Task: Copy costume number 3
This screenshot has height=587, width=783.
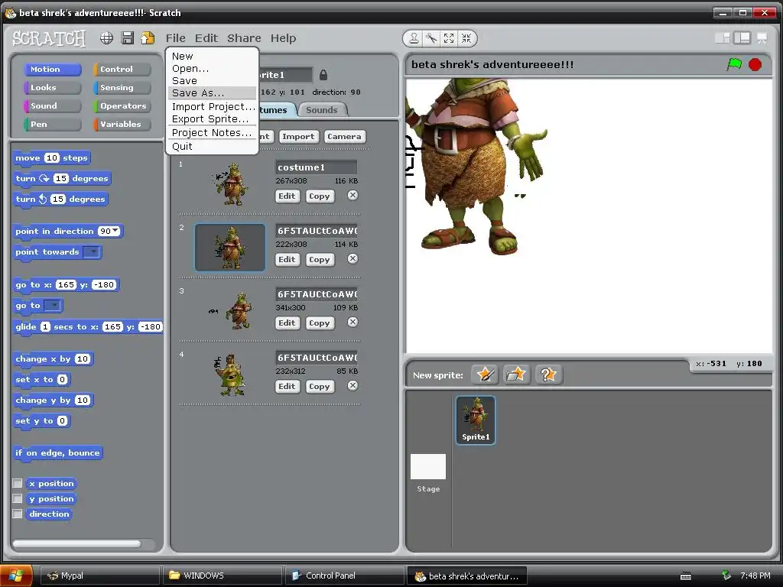Action: pyautogui.click(x=319, y=323)
